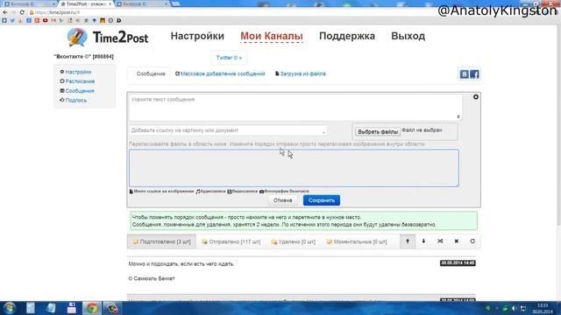Click Выход to log out
This screenshot has width=561, height=315.
click(408, 36)
